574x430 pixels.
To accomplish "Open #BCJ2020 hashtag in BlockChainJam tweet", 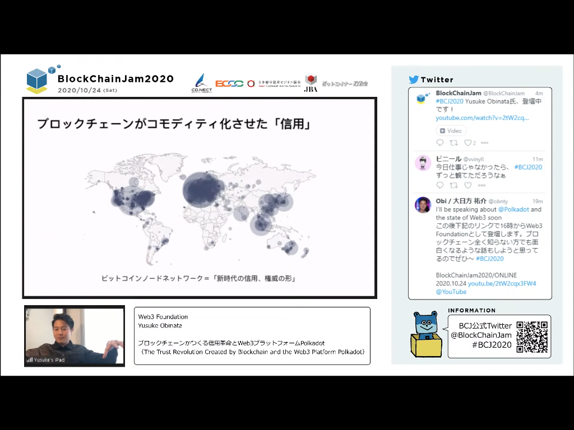I will pyautogui.click(x=450, y=101).
